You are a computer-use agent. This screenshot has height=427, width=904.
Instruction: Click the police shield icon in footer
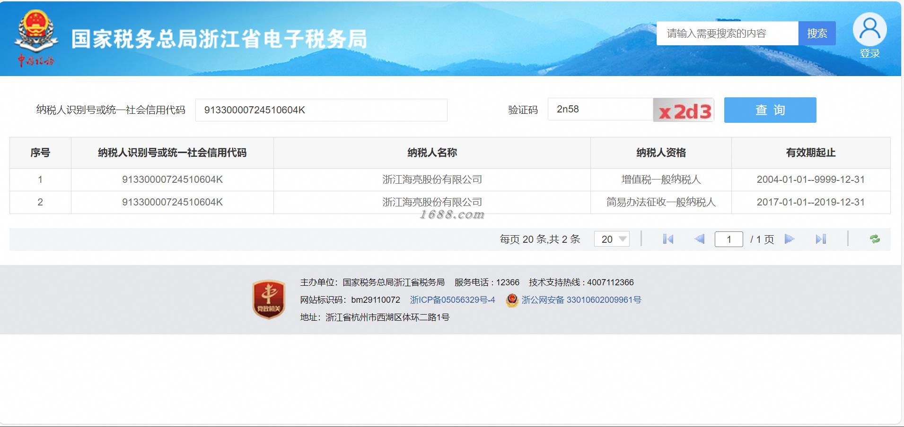(512, 300)
